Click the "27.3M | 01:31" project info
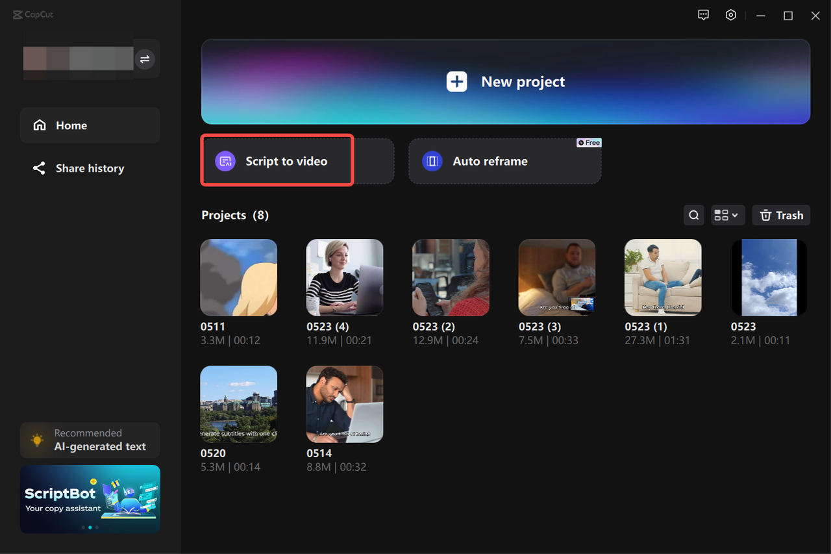Viewport: 831px width, 554px height. (x=658, y=340)
